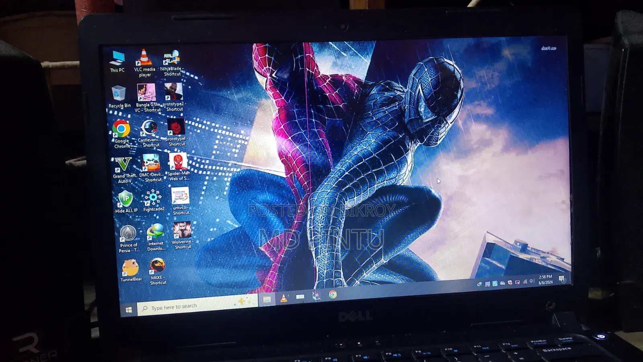
Task: Select the Castlevania shortcut icon
Action: pos(149,134)
